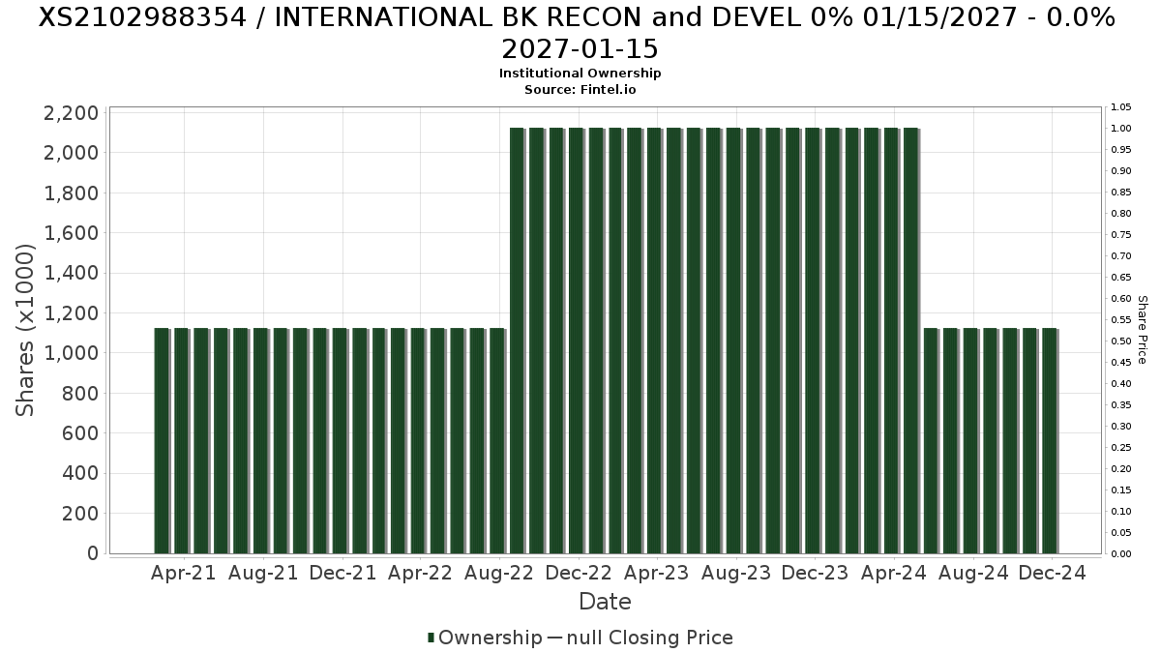The width and height of the screenshot is (1161, 653).
Task: Click the Ownership legend label
Action: (490, 638)
